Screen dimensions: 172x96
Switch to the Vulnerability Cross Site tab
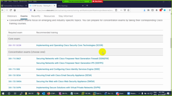click(x=14, y=6)
